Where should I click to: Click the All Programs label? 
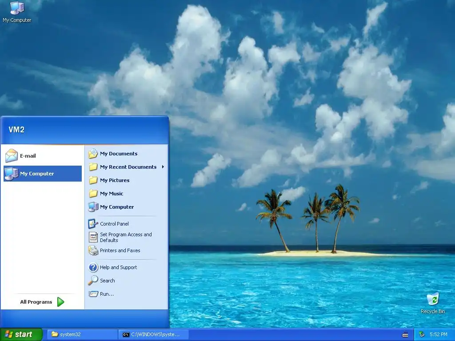[x=36, y=302]
